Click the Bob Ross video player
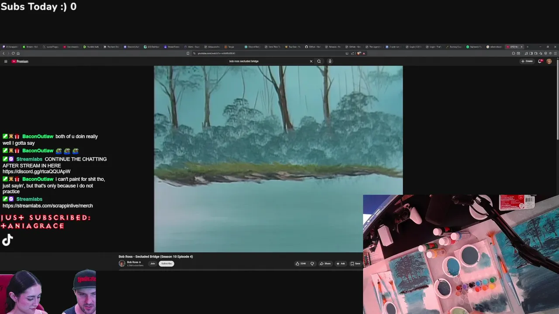 278,159
